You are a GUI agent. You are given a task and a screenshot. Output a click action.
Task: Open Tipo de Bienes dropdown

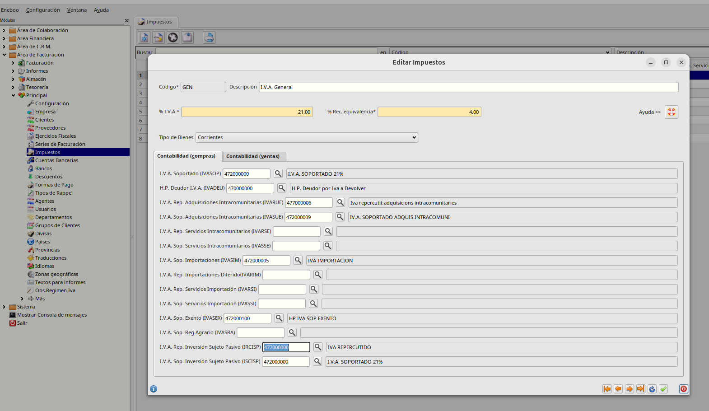(x=307, y=137)
